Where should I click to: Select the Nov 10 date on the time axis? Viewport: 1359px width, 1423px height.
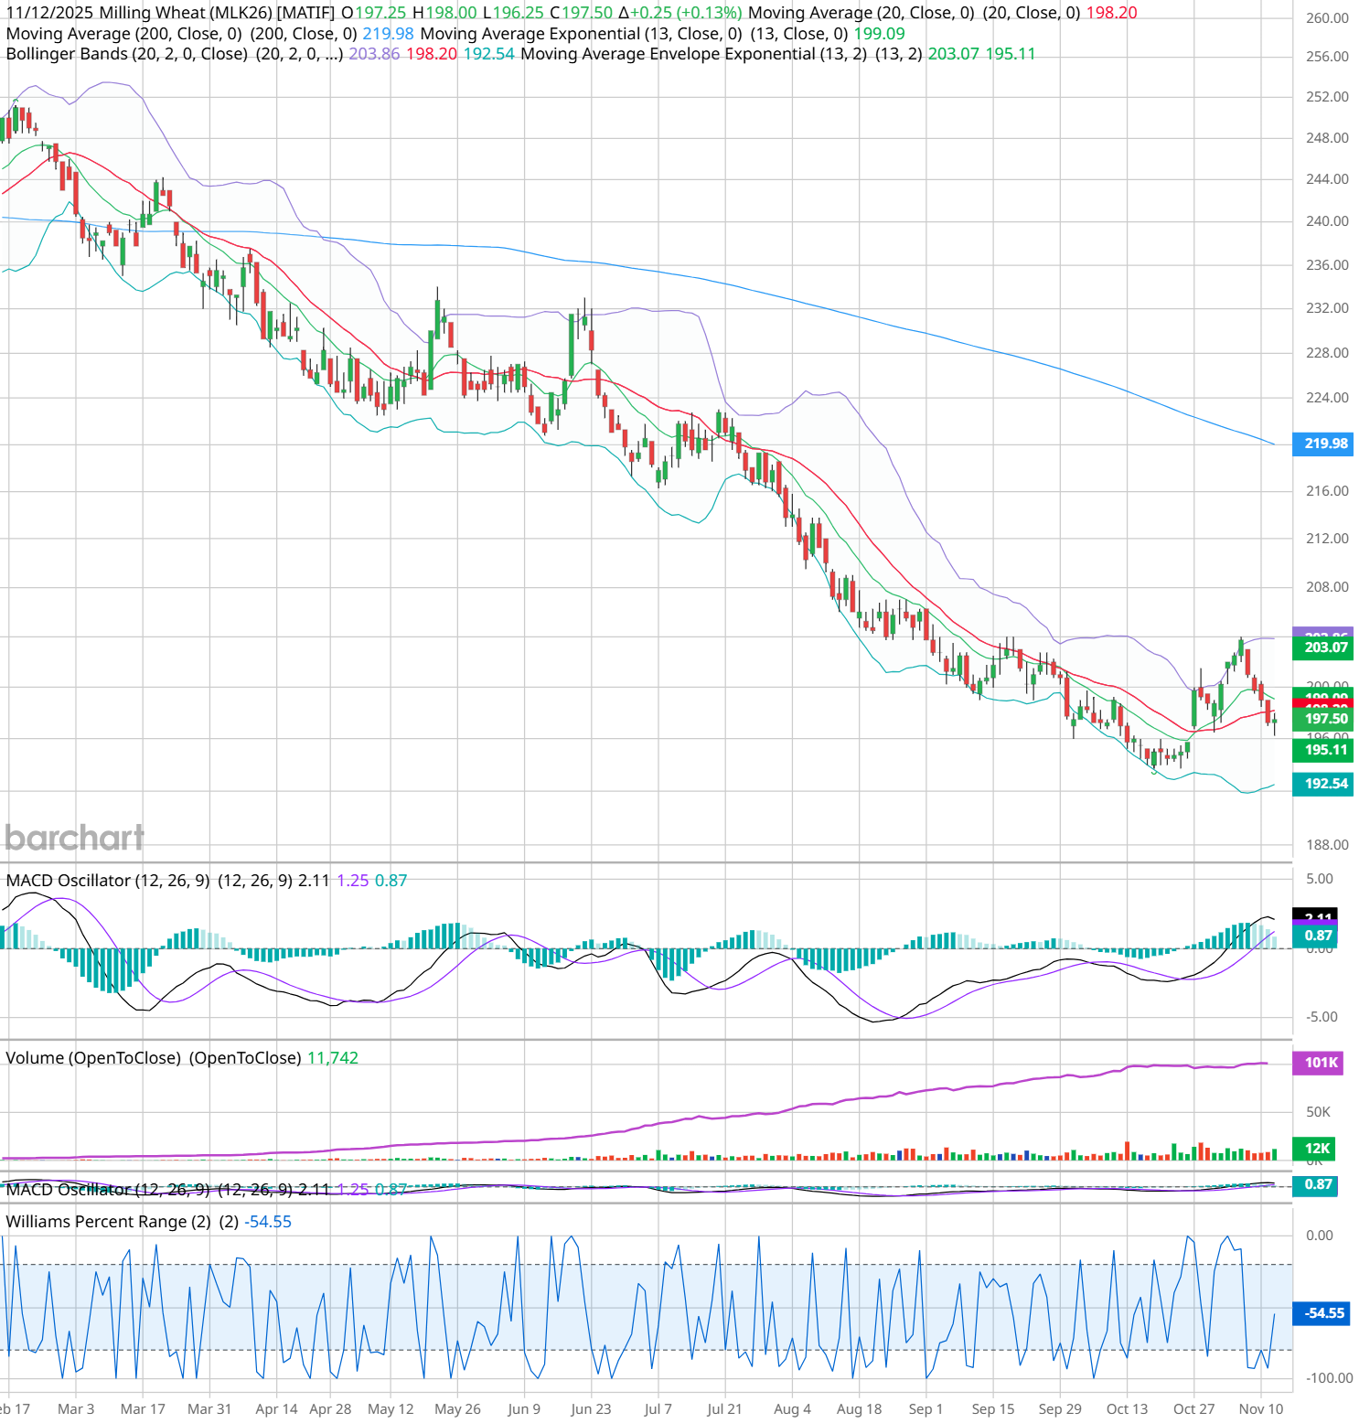[1260, 1409]
